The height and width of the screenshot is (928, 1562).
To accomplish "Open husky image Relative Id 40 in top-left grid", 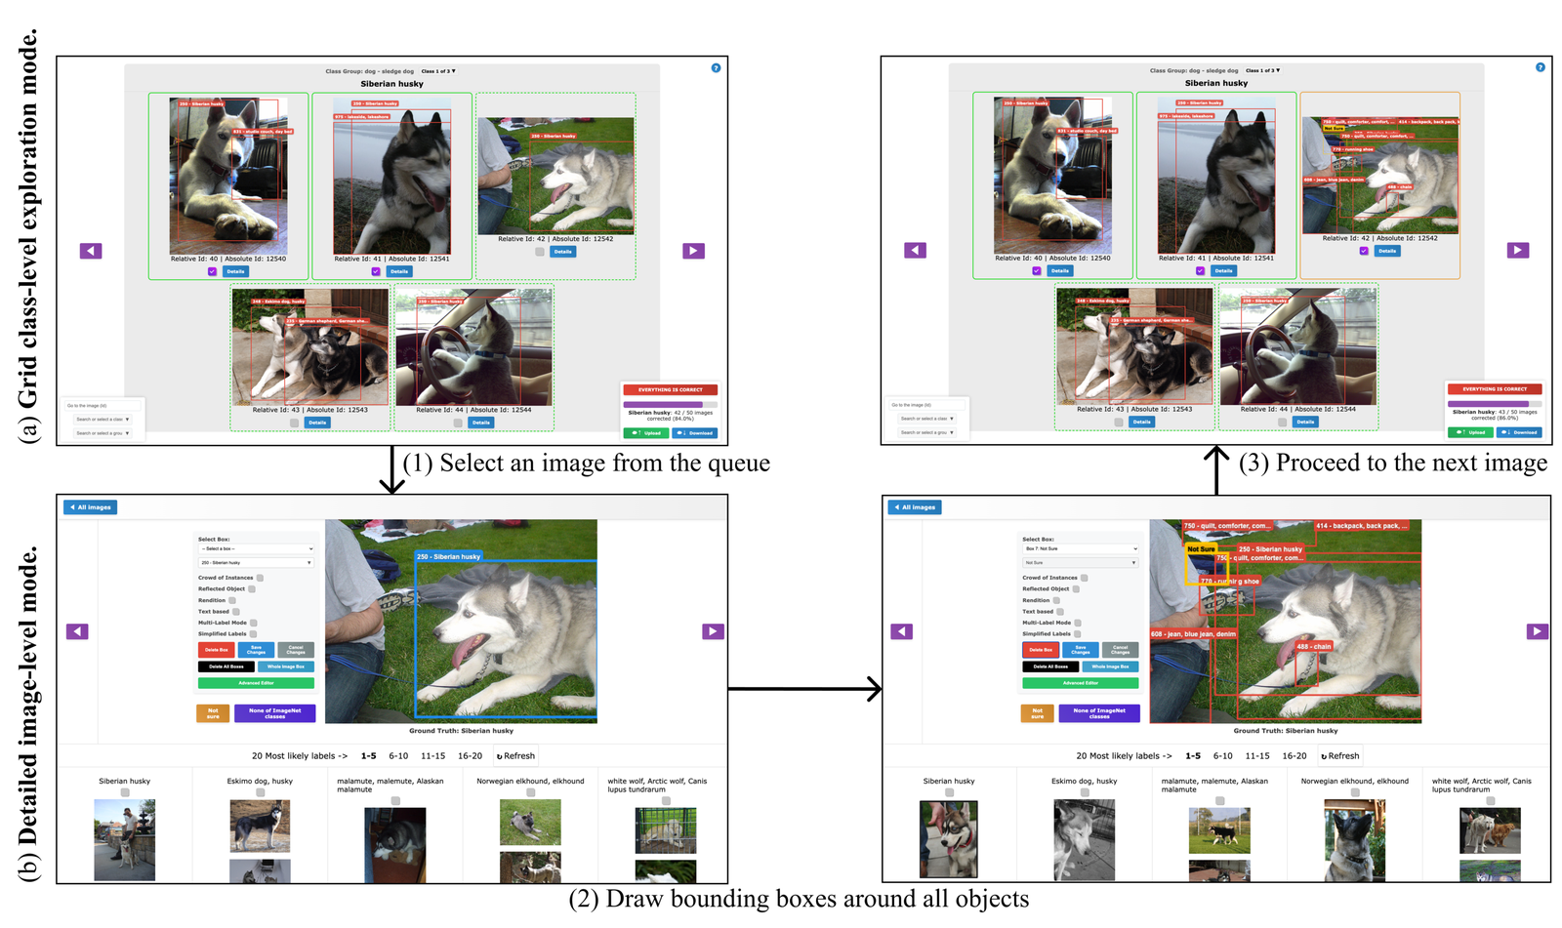I will tap(228, 176).
